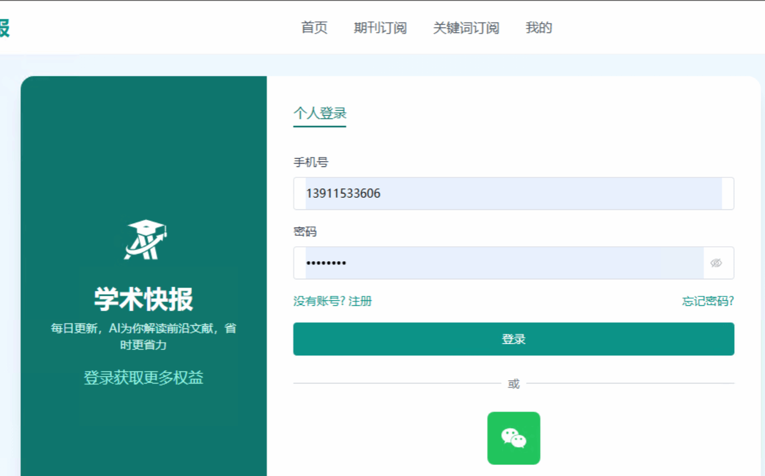Viewport: 765px width, 476px height.
Task: Select 我的 in the top menu
Action: point(538,28)
